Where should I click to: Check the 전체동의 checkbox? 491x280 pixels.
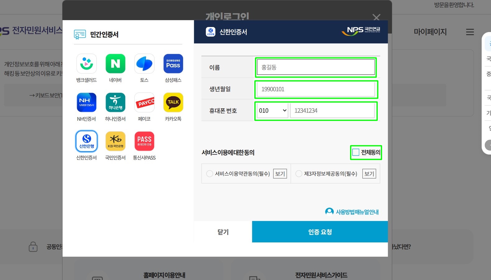(356, 152)
